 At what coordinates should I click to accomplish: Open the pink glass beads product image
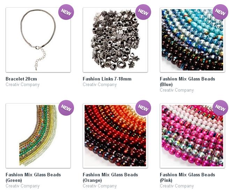tap(192, 136)
